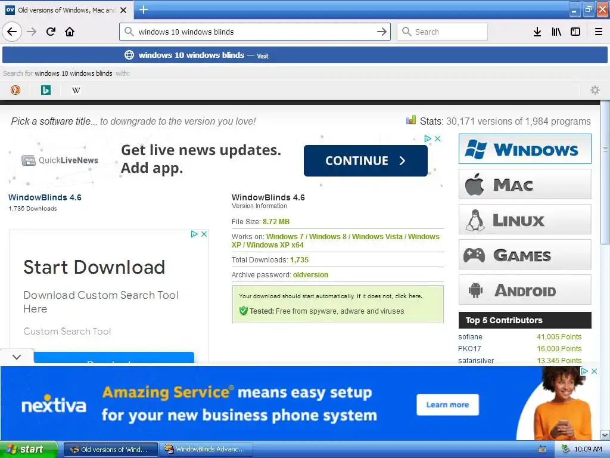Click the scrollbar down arrow
The width and height of the screenshot is (610, 458).
[x=605, y=435]
